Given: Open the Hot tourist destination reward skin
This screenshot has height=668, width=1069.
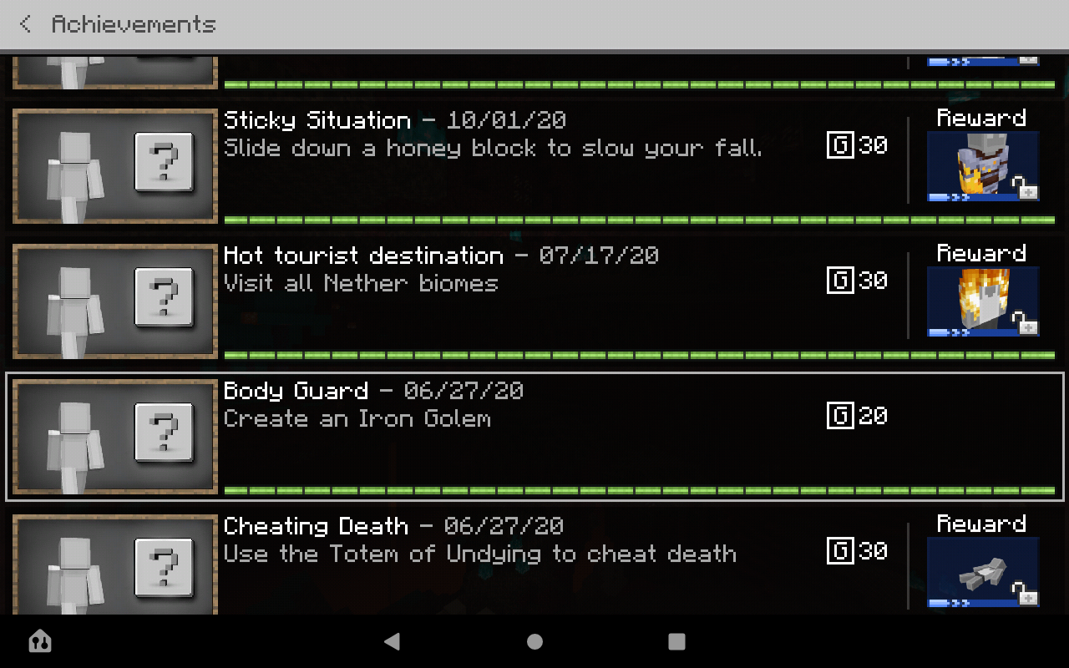Looking at the screenshot, I should (983, 301).
